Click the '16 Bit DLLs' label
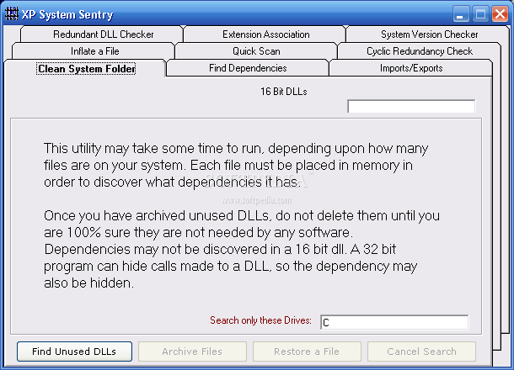The height and width of the screenshot is (370, 514). coord(284,92)
